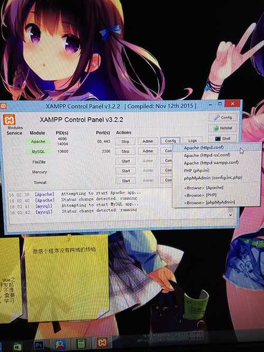
Task: Start the Mercury module
Action: (x=126, y=171)
